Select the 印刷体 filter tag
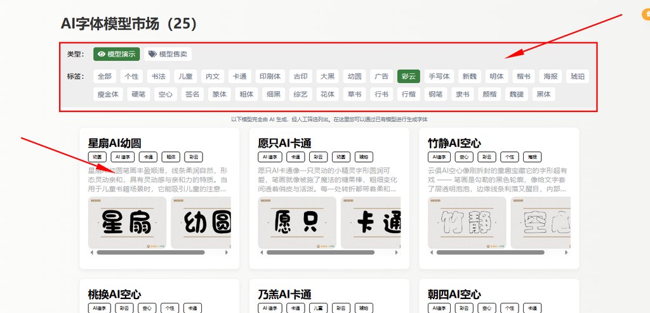 point(270,76)
